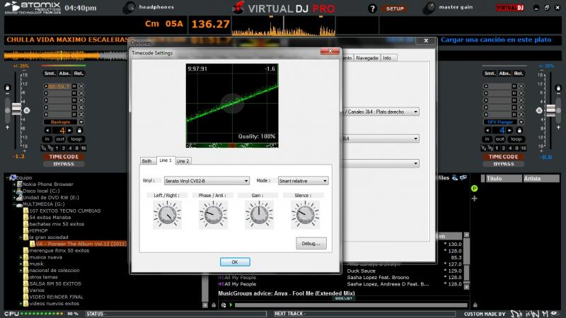Image resolution: width=566 pixels, height=318 pixels.
Task: Open the Info tab in Opciones window
Action: tap(387, 58)
